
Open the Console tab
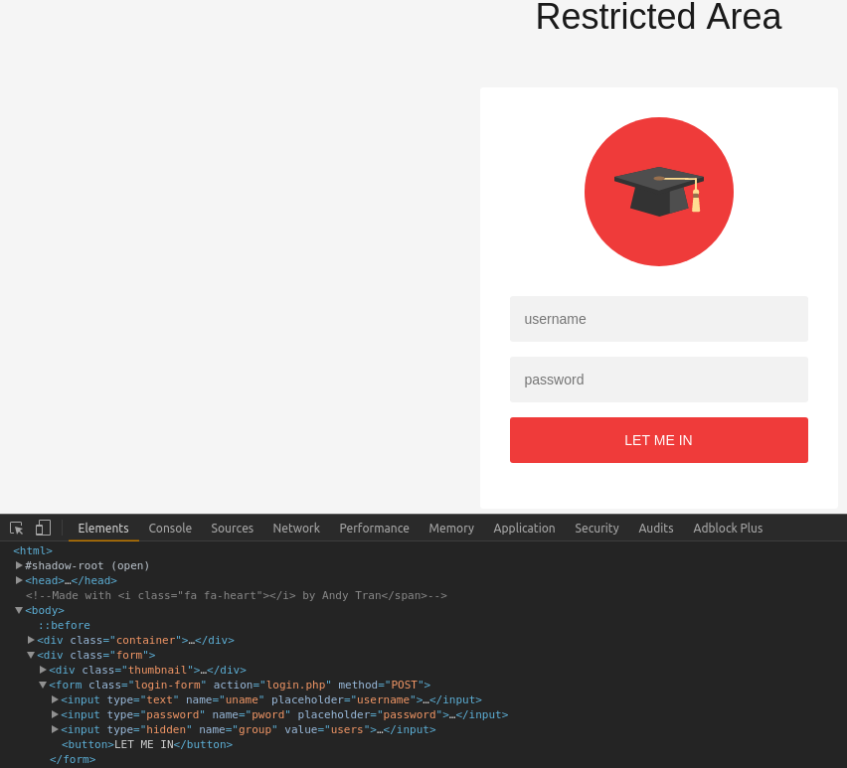tap(170, 529)
